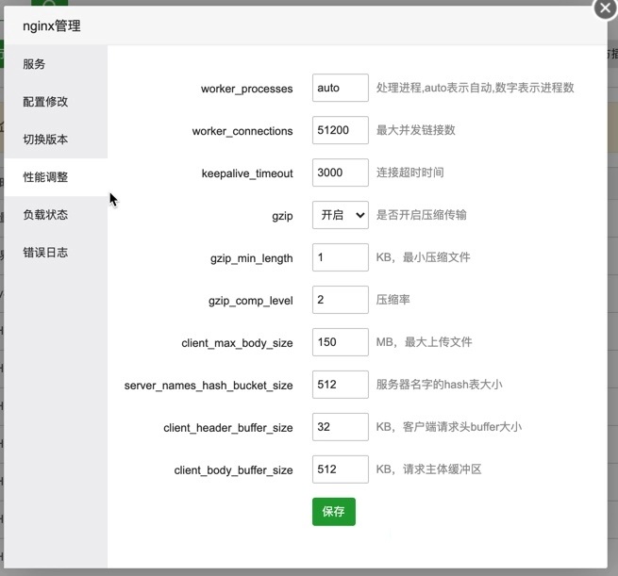Click the worker_processes input field
Screen dimensions: 618x576
340,88
